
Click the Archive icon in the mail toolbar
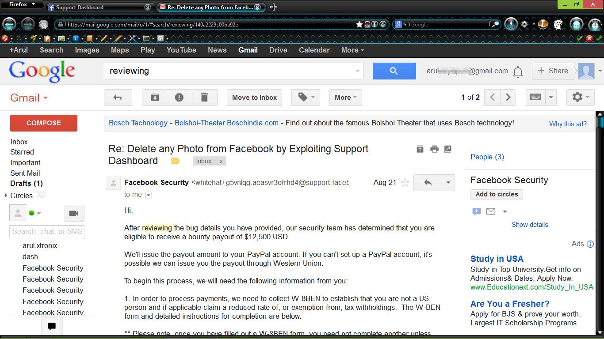(x=155, y=98)
